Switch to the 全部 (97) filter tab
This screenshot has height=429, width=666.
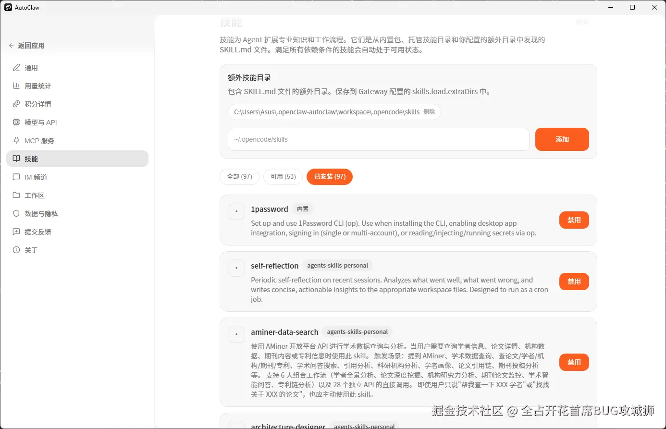pyautogui.click(x=240, y=177)
